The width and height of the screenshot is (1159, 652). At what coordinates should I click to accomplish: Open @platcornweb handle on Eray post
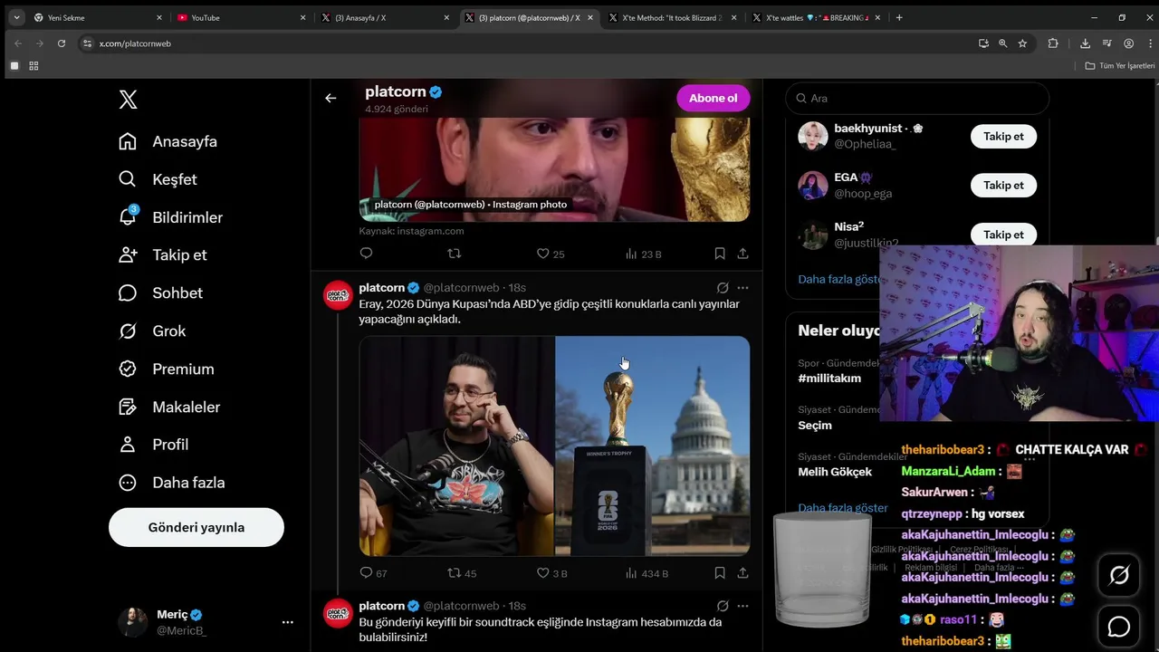[461, 288]
